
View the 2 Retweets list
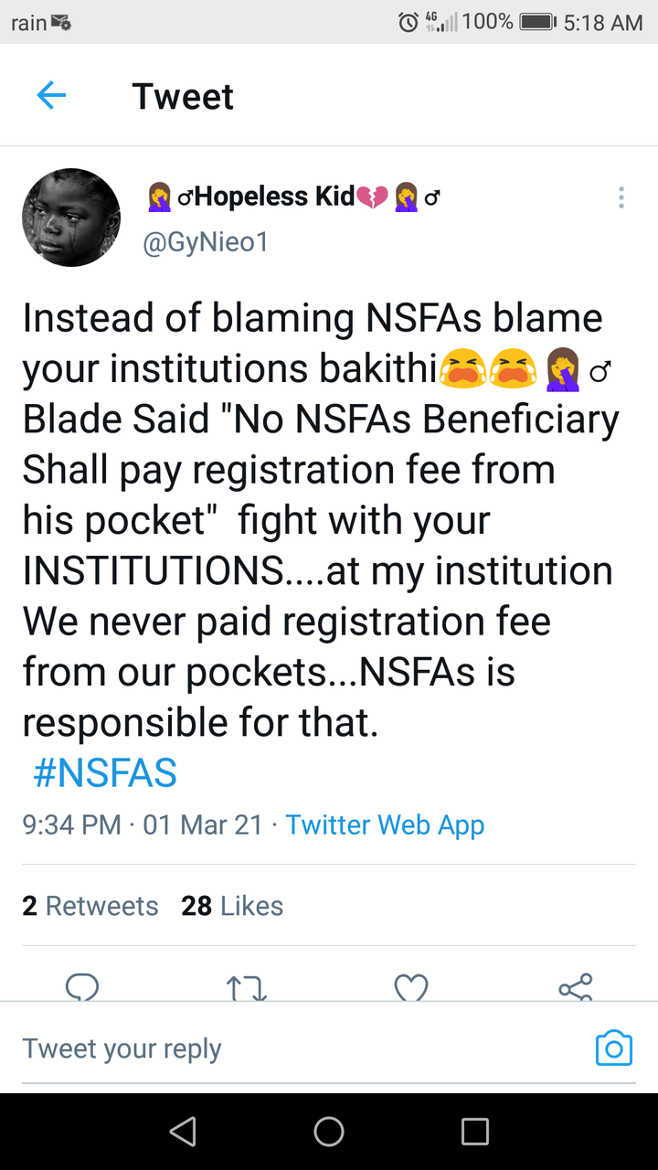pyautogui.click(x=90, y=906)
